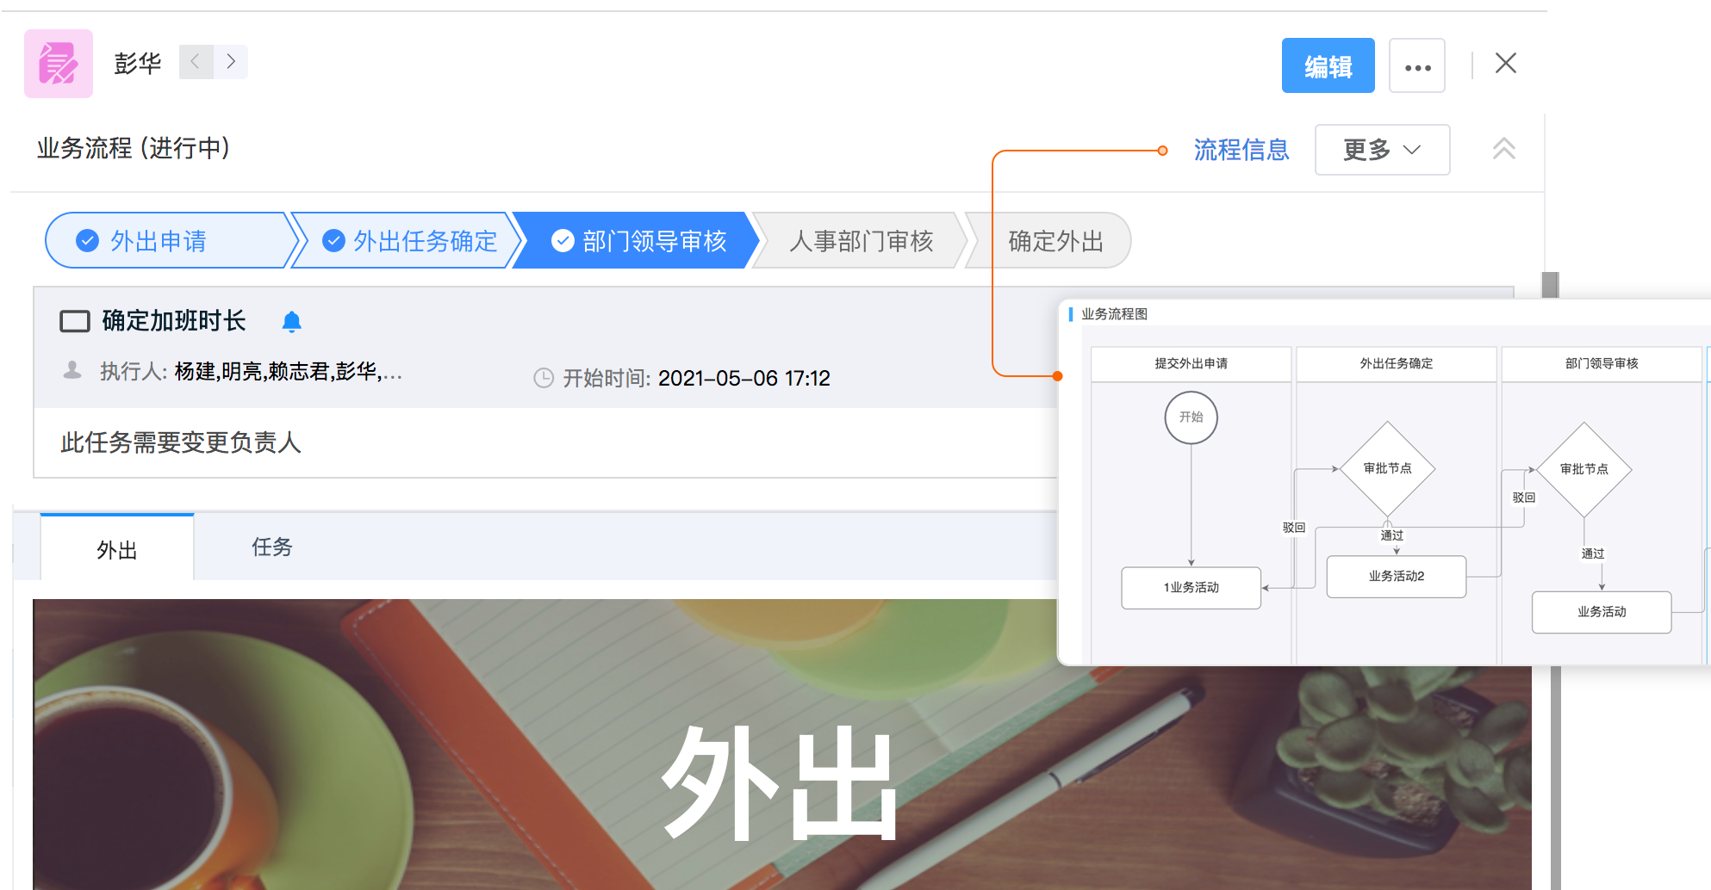Click the 提交外出申请 column header
The height and width of the screenshot is (890, 1711).
click(x=1191, y=364)
